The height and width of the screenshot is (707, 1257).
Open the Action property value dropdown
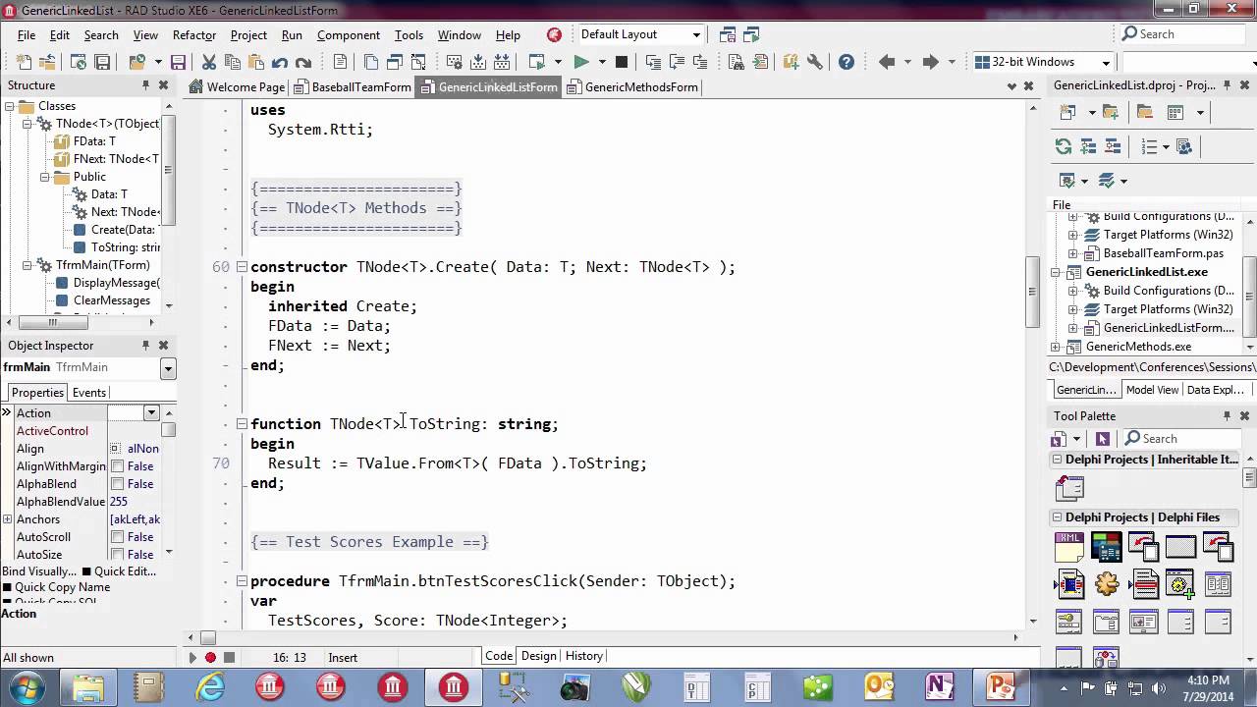[151, 413]
